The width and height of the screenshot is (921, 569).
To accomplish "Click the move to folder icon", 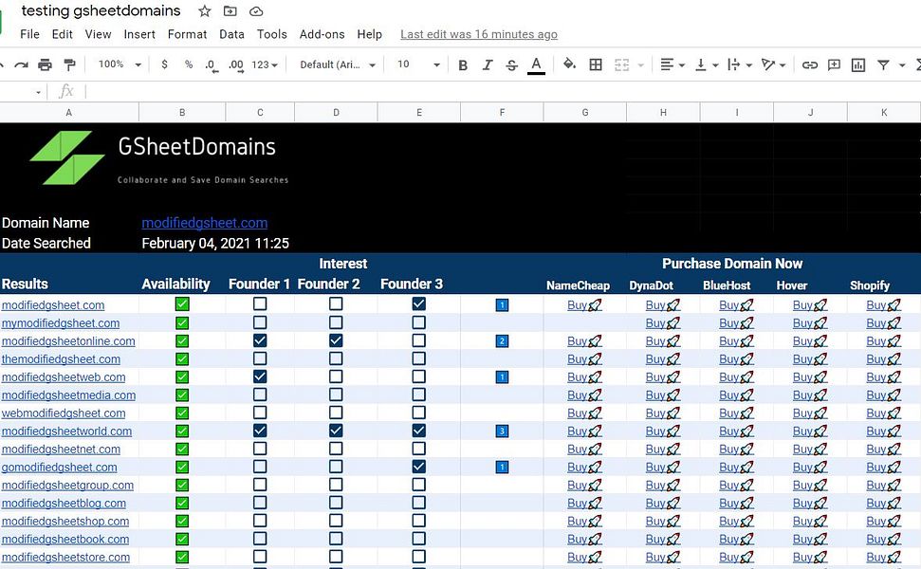I will [230, 11].
